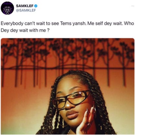Select the tweet line "Dey dey wait with me"

(x=23, y=30)
